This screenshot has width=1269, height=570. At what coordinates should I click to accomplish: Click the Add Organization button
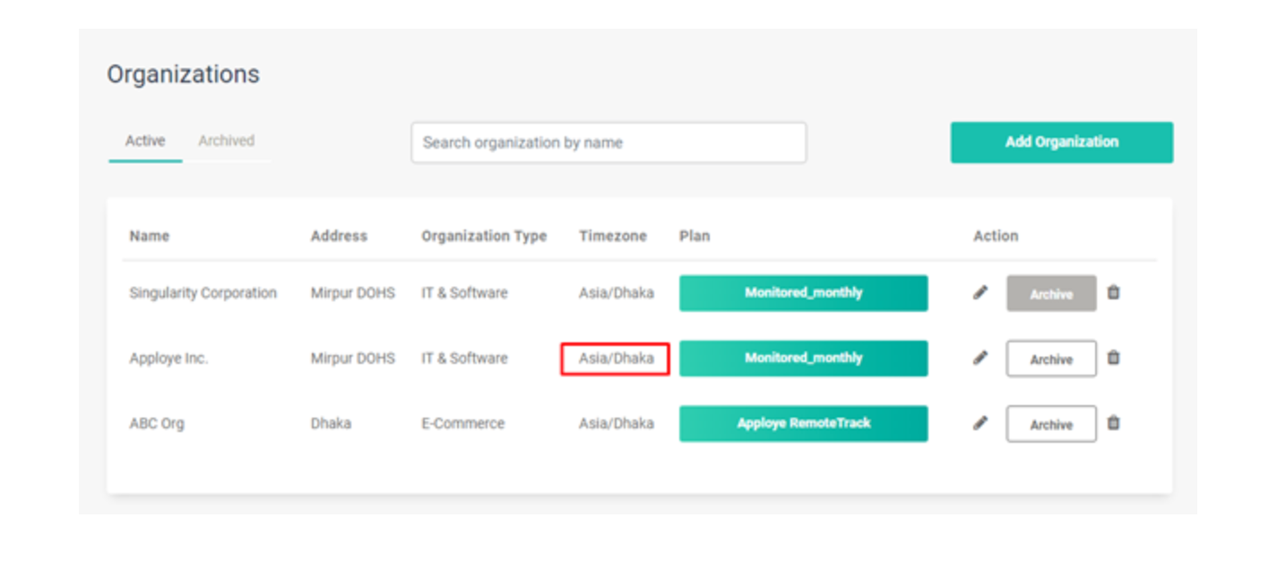(x=1062, y=142)
